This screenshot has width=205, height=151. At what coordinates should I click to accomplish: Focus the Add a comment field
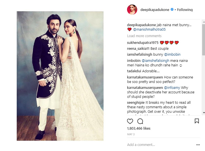pyautogui.click(x=161, y=145)
